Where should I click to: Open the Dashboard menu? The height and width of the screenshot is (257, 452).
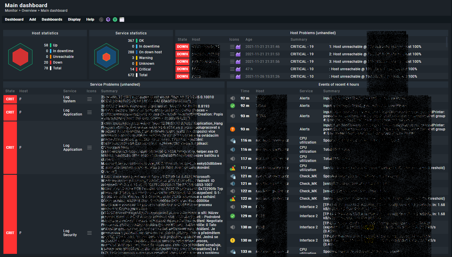click(14, 19)
